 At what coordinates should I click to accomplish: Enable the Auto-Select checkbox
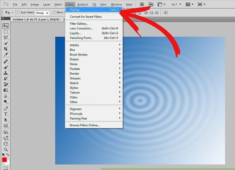tap(18, 12)
